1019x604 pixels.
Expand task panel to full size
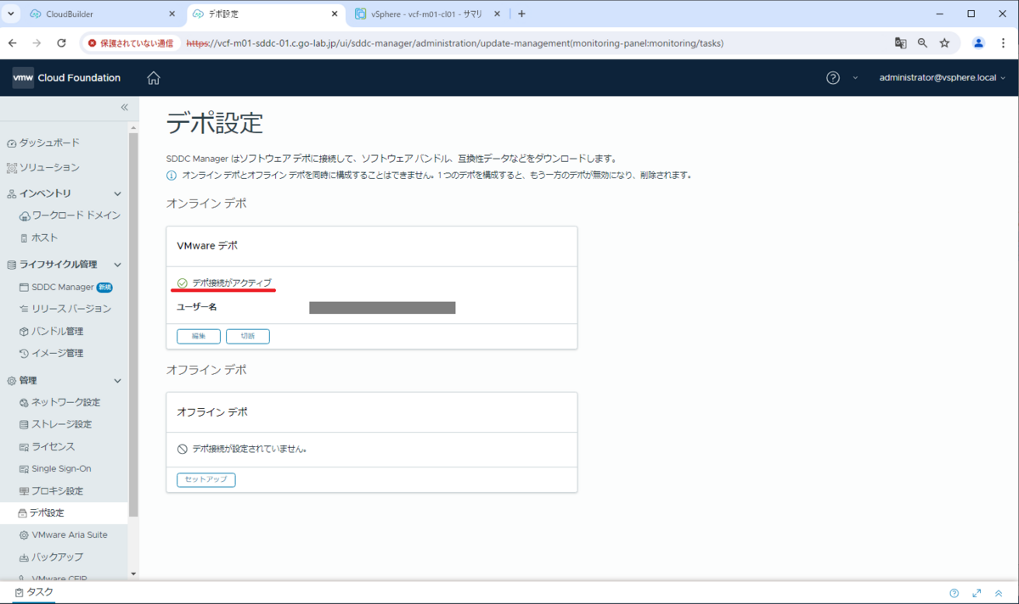tap(977, 593)
